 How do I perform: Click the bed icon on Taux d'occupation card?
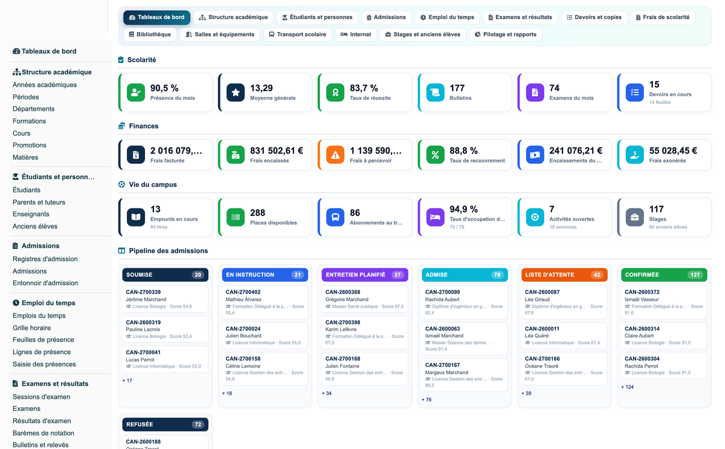(x=435, y=217)
